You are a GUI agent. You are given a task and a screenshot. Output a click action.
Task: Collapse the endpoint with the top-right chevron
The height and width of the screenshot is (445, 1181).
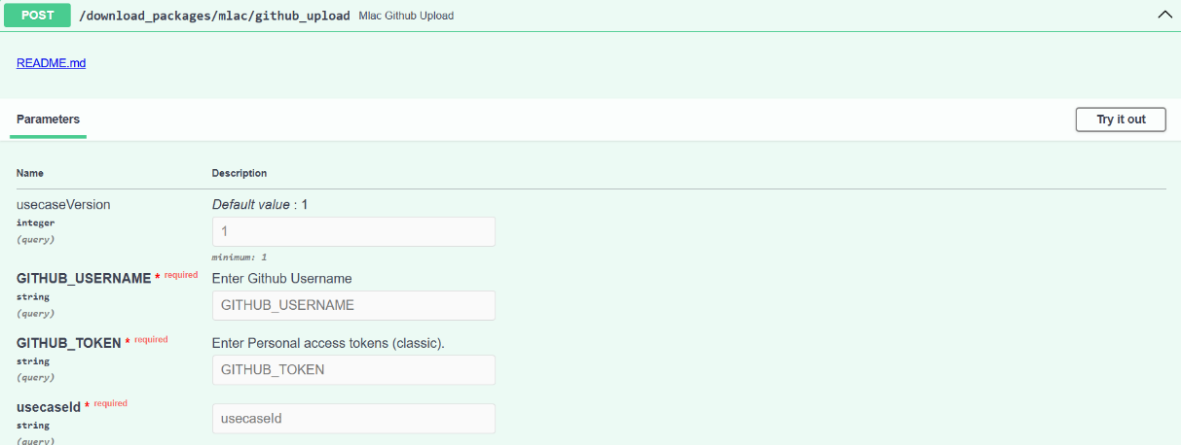point(1163,16)
